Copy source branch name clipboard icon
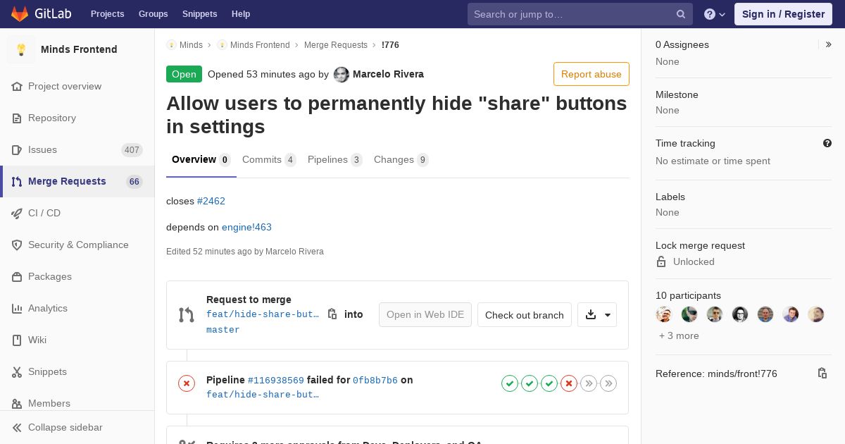The height and width of the screenshot is (444, 845). coord(332,314)
